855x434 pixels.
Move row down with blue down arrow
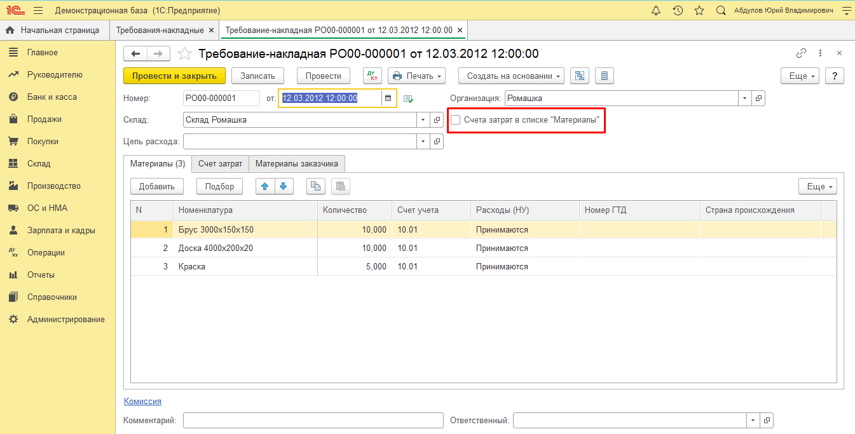pyautogui.click(x=284, y=186)
